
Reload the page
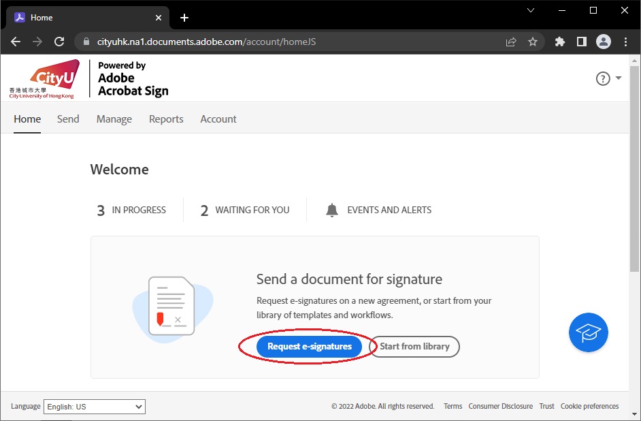pyautogui.click(x=59, y=42)
